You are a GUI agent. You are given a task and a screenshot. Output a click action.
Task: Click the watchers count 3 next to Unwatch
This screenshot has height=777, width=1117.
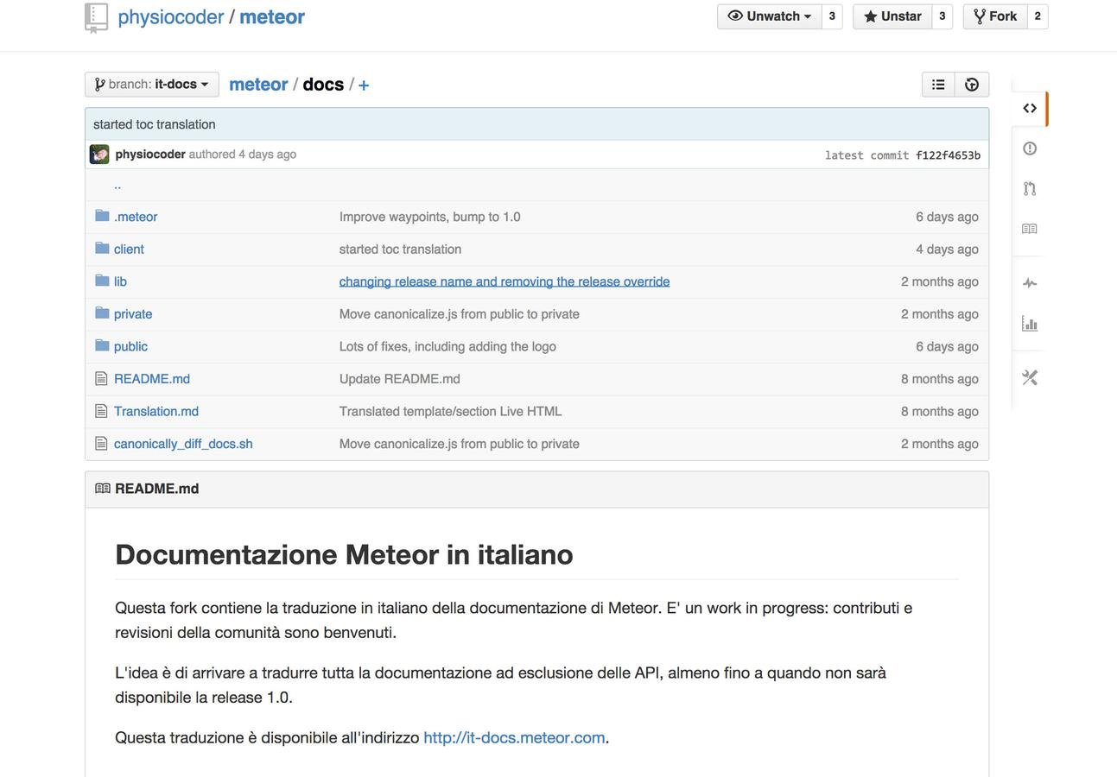tap(832, 16)
